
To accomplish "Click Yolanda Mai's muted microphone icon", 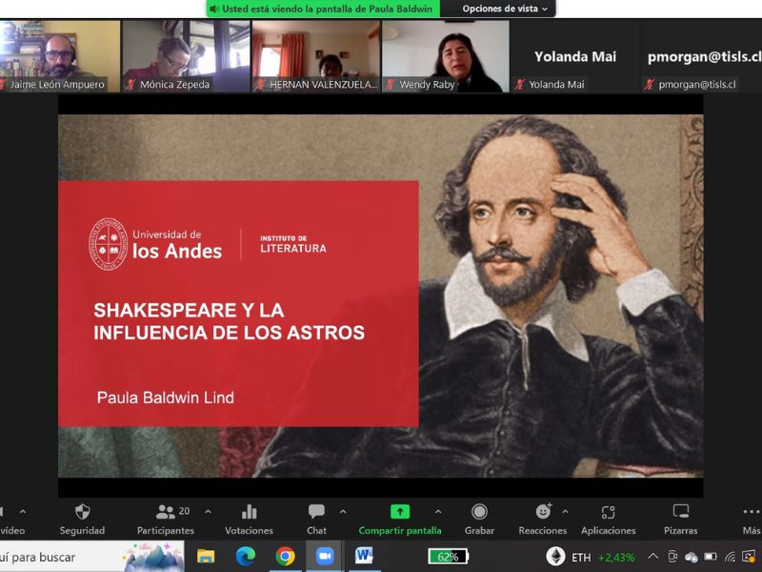I will click(519, 85).
